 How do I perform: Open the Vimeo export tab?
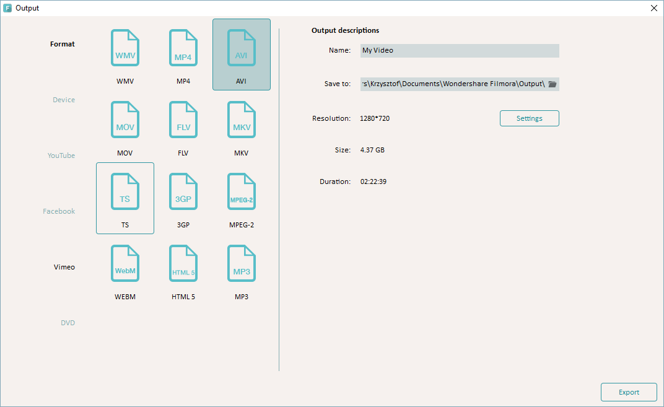pyautogui.click(x=64, y=267)
